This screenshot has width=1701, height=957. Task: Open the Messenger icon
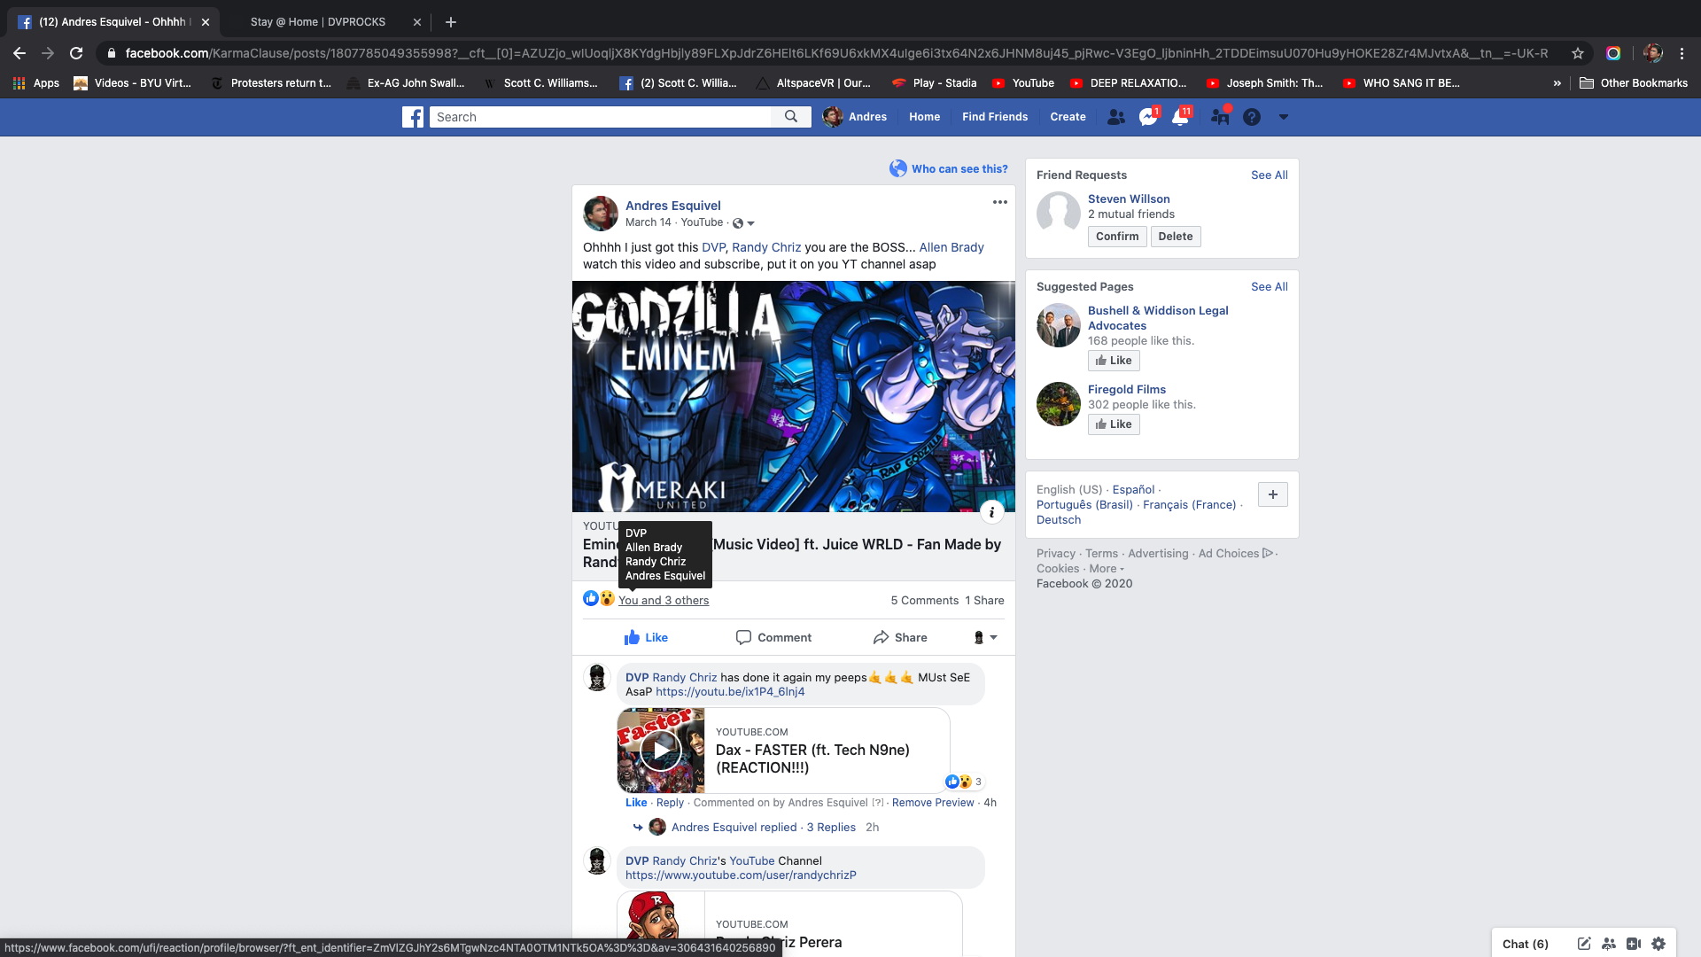pyautogui.click(x=1148, y=117)
